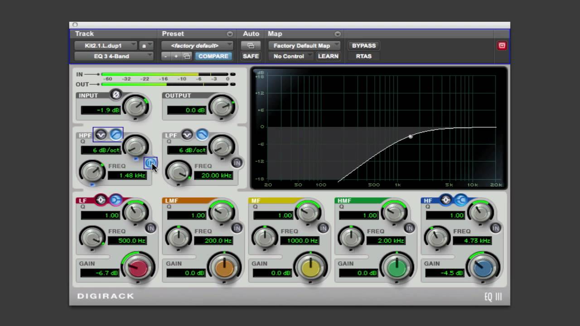Toggle the LPF IN button
The height and width of the screenshot is (326, 580).
(x=237, y=163)
